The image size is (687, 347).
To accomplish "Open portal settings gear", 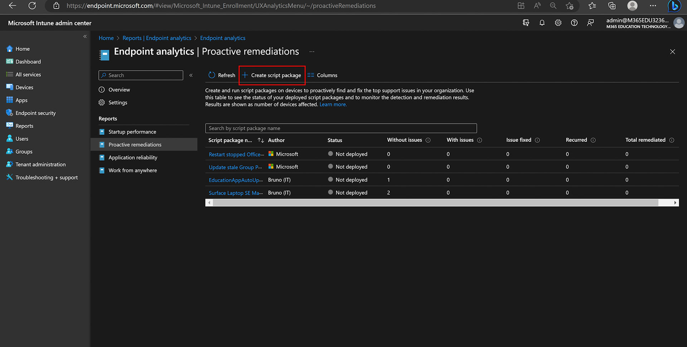I will [558, 23].
